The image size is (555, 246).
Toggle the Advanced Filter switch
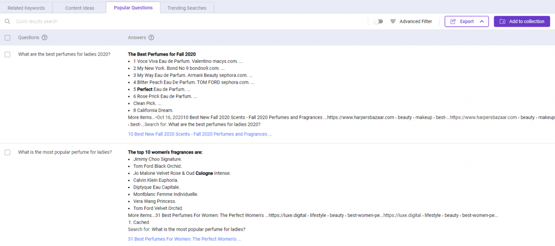(x=378, y=22)
